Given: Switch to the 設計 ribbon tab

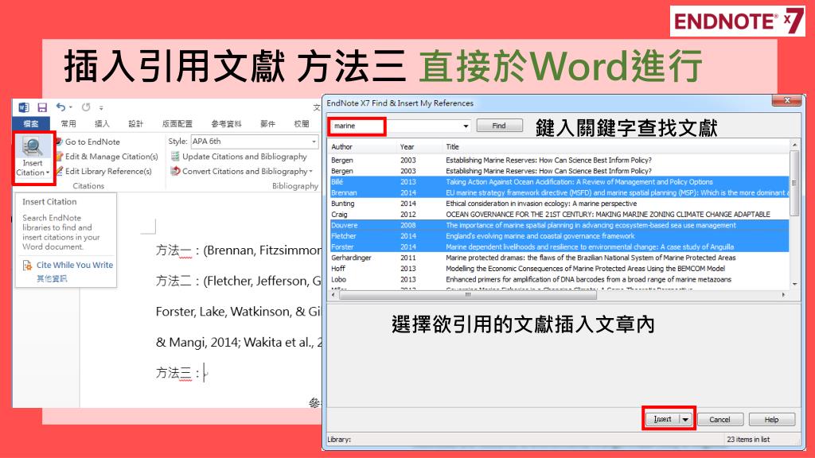Looking at the screenshot, I should (135, 123).
